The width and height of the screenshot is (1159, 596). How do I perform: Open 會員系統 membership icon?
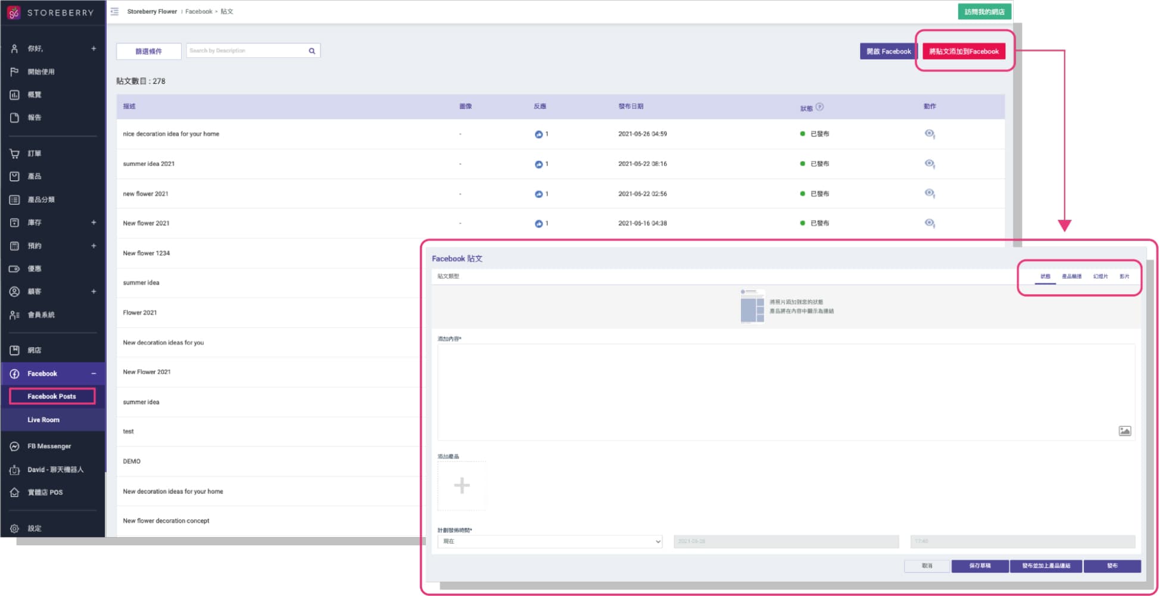pos(14,315)
